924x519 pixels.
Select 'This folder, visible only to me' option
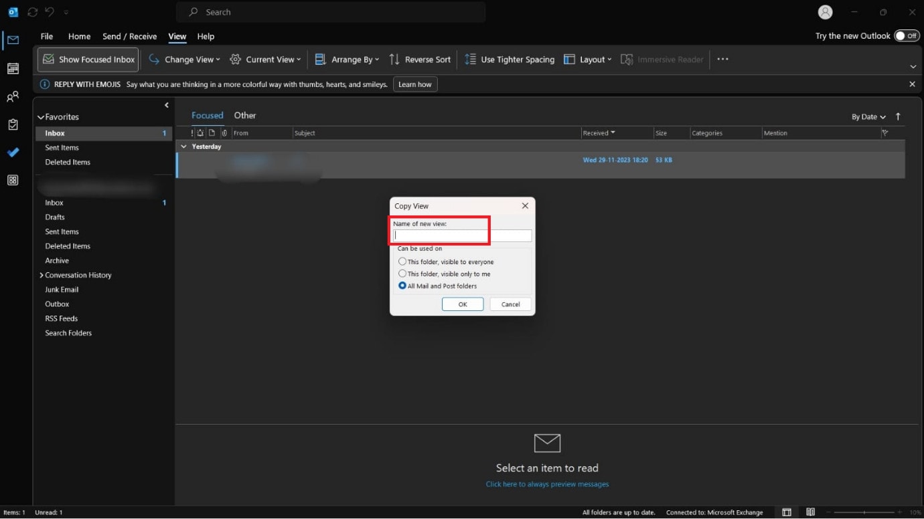402,274
